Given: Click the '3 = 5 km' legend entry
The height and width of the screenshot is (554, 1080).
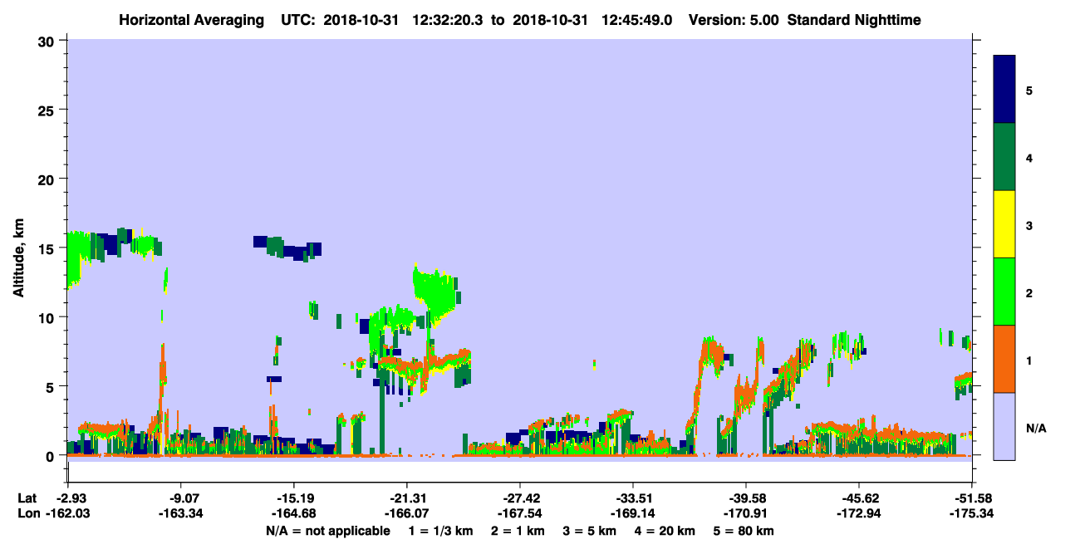Looking at the screenshot, I should pyautogui.click(x=590, y=531).
